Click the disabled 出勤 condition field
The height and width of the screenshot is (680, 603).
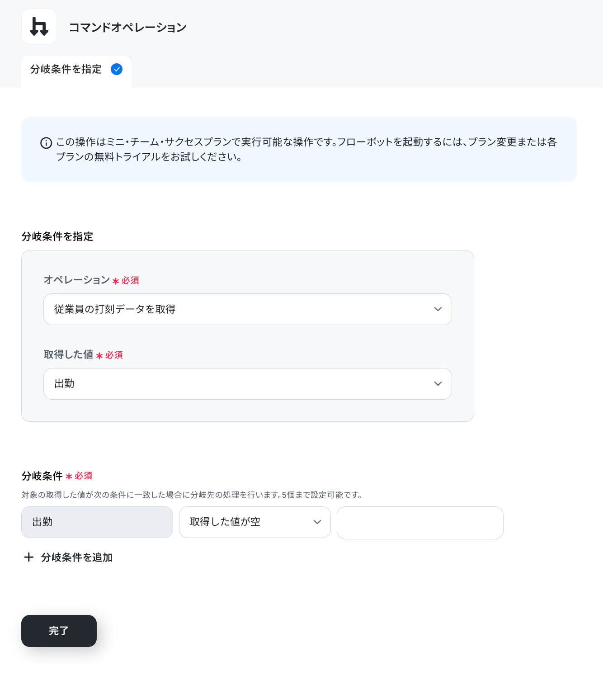[x=97, y=522]
